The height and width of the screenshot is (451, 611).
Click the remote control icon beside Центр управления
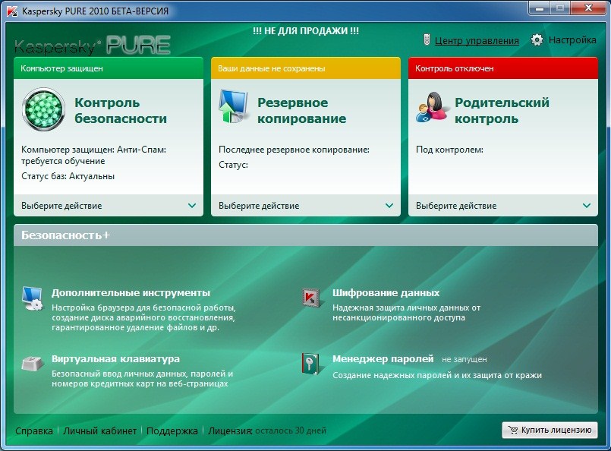(427, 39)
